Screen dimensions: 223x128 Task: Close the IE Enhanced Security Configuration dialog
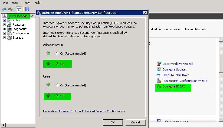(145, 13)
